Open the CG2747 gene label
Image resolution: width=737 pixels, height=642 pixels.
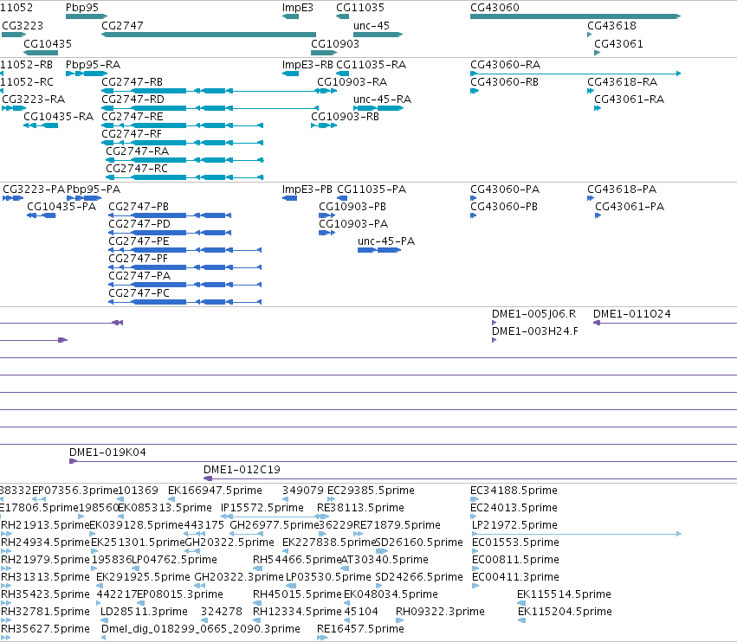[x=122, y=25]
